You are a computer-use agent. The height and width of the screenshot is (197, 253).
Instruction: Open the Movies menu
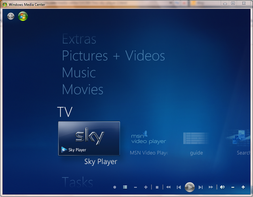pyautogui.click(x=83, y=89)
